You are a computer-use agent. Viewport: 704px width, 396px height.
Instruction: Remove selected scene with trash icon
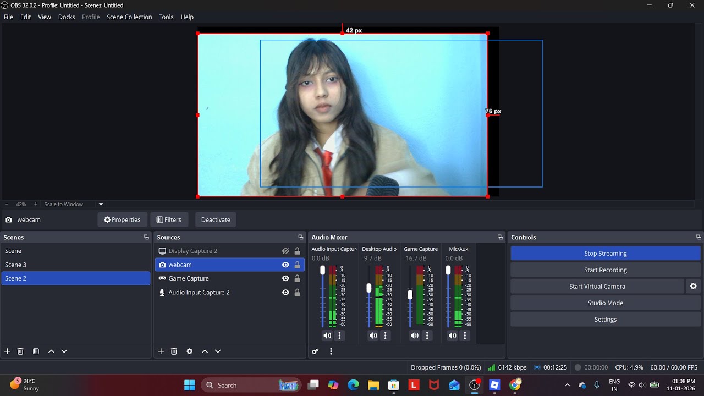(x=20, y=351)
